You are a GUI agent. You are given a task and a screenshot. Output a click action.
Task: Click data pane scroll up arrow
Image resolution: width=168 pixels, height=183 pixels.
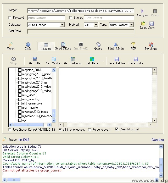[x=154, y=70]
